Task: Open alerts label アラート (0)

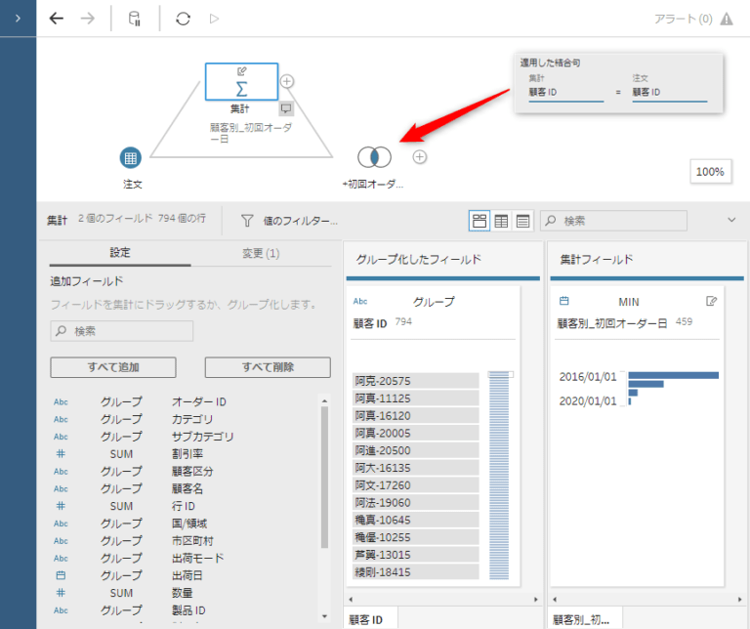Action: coord(683,19)
